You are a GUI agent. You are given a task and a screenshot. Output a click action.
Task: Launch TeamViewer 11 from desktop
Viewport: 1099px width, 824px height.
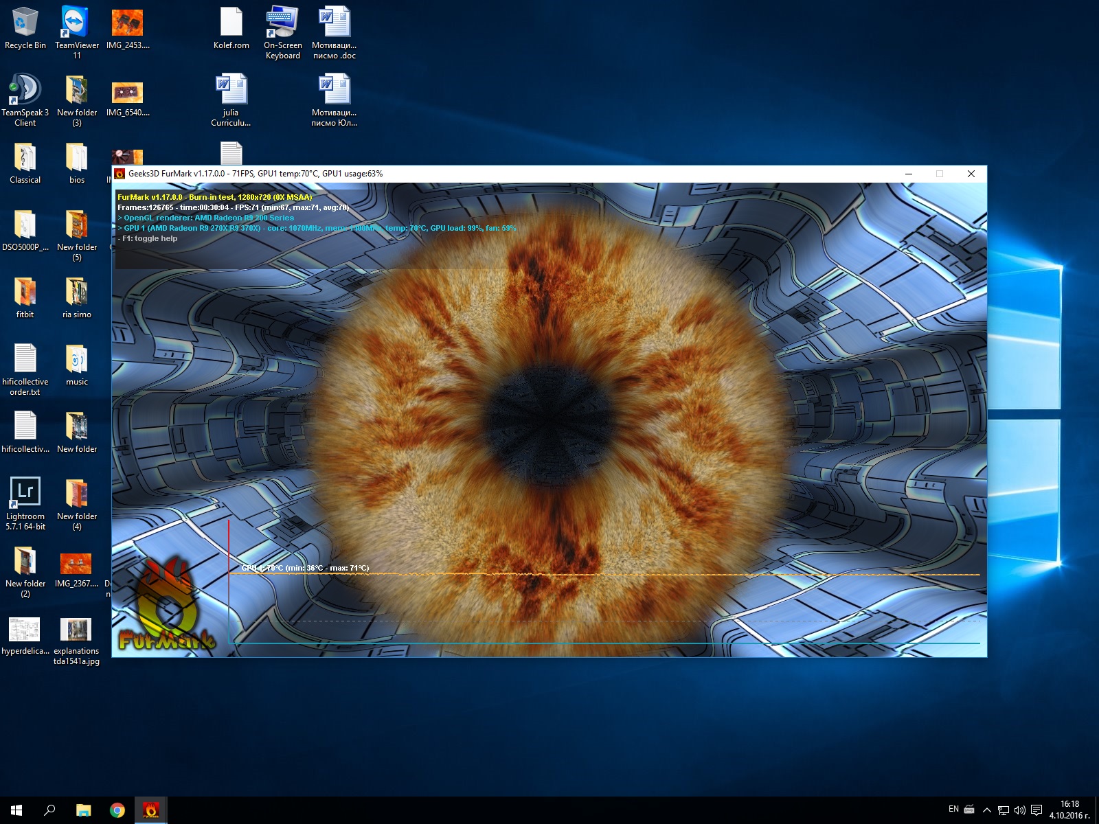tap(76, 32)
